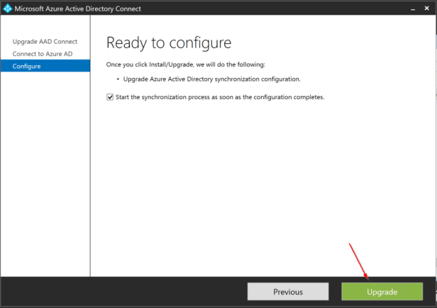437x308 pixels.
Task: Click the Azure AD Connect title bar icon
Action: tap(8, 8)
